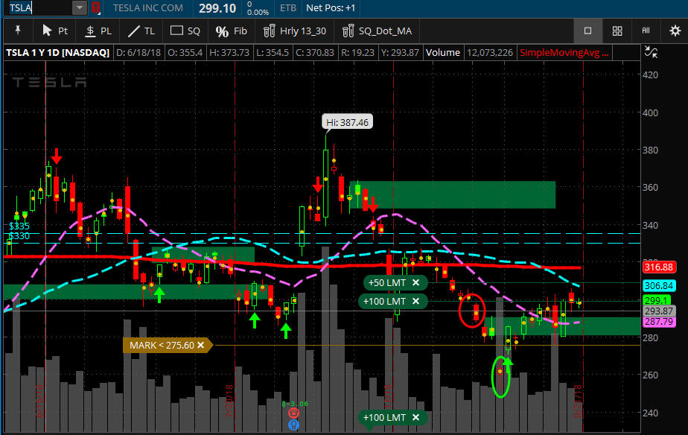Click the red symbol link indicator
The width and height of the screenshot is (688, 435).
[95, 8]
